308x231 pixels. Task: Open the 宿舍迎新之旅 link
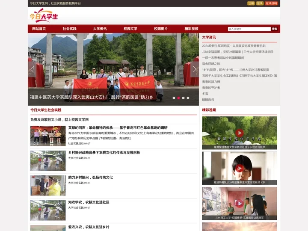tap(211, 64)
